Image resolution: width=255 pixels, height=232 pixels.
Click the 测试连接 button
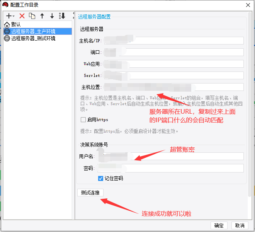(90, 193)
